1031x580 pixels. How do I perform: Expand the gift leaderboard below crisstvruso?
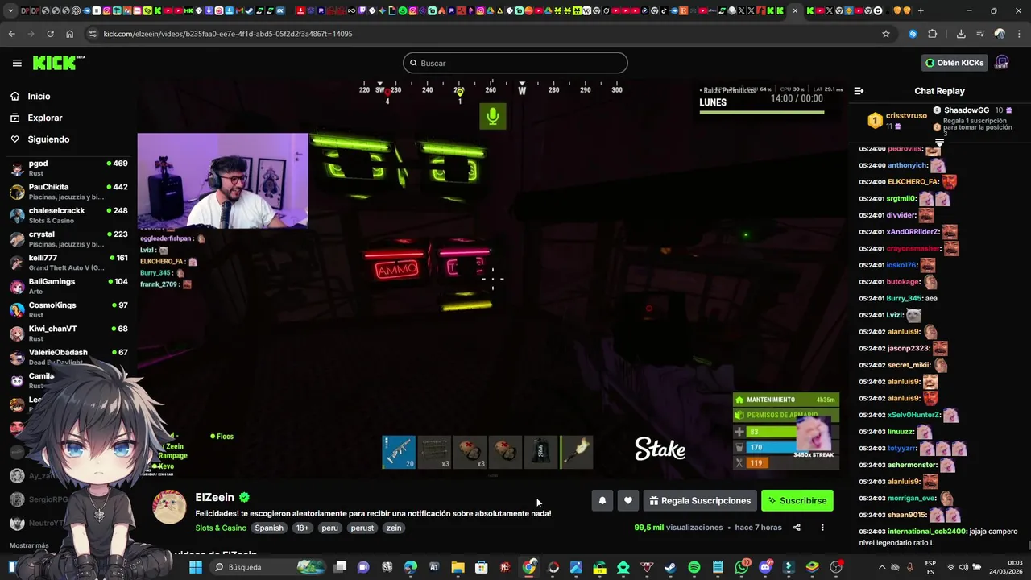pyautogui.click(x=939, y=142)
